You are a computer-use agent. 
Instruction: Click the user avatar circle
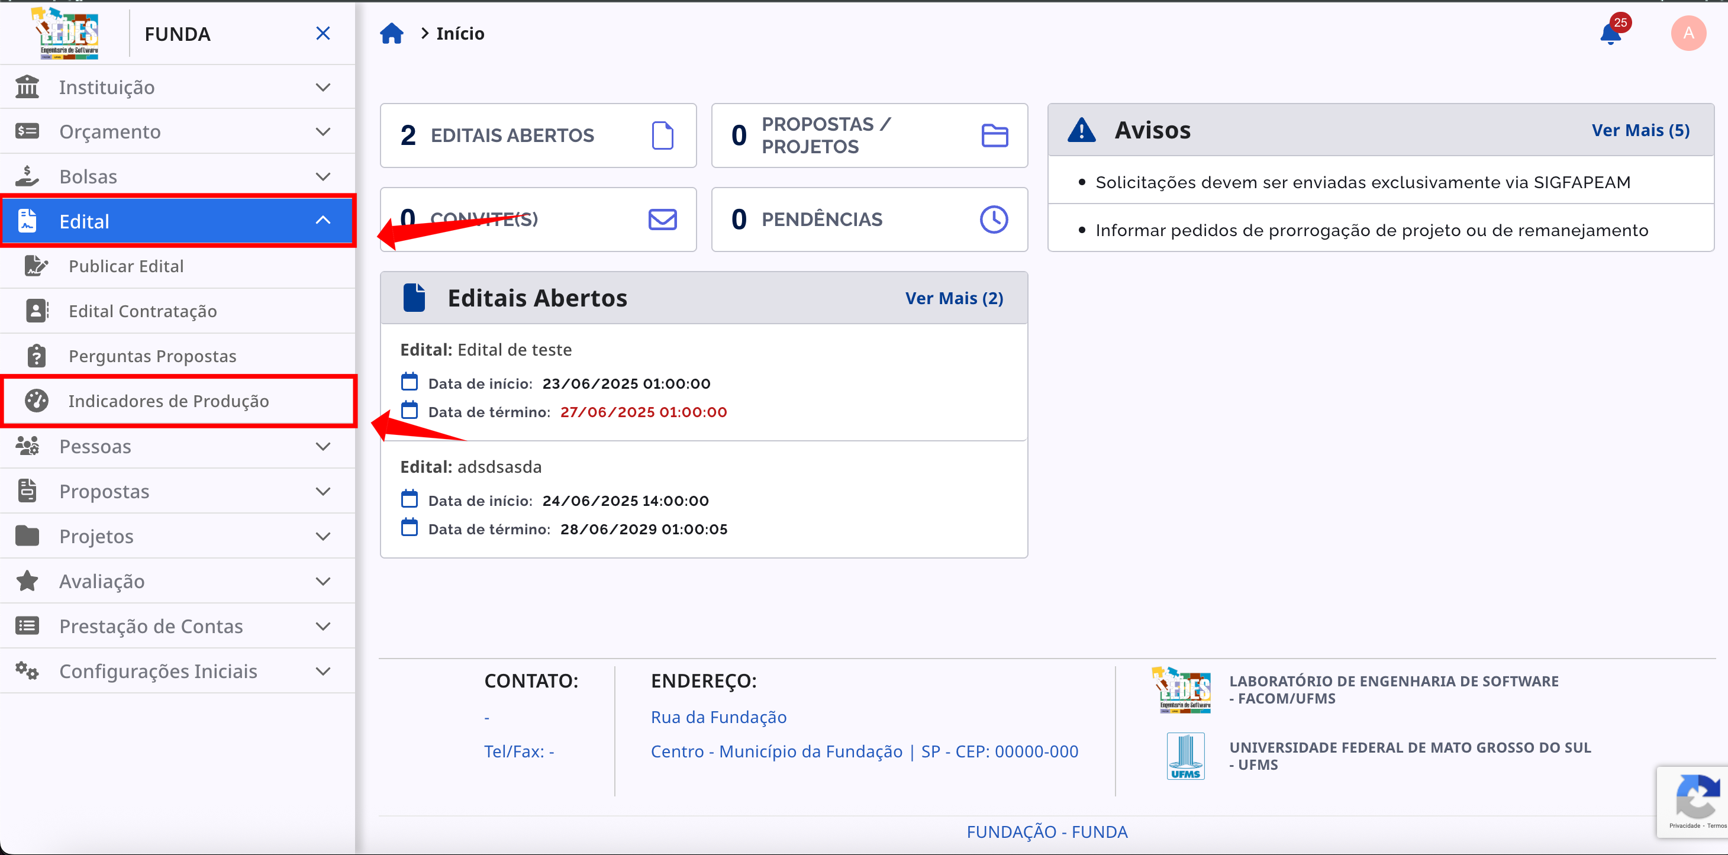(x=1688, y=33)
